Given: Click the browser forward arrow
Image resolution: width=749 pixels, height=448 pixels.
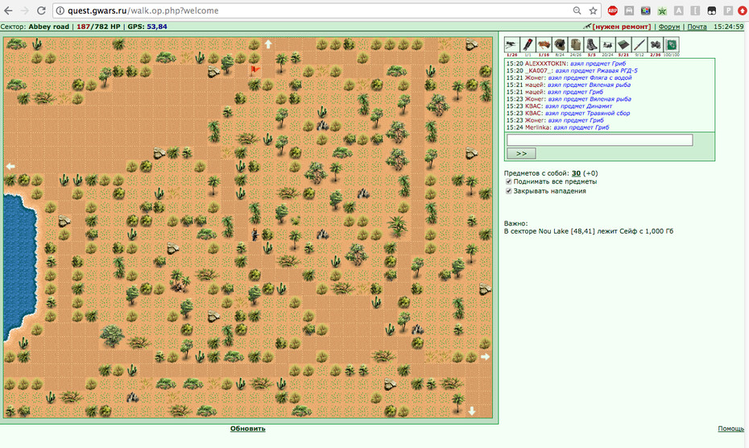Looking at the screenshot, I should coord(25,10).
